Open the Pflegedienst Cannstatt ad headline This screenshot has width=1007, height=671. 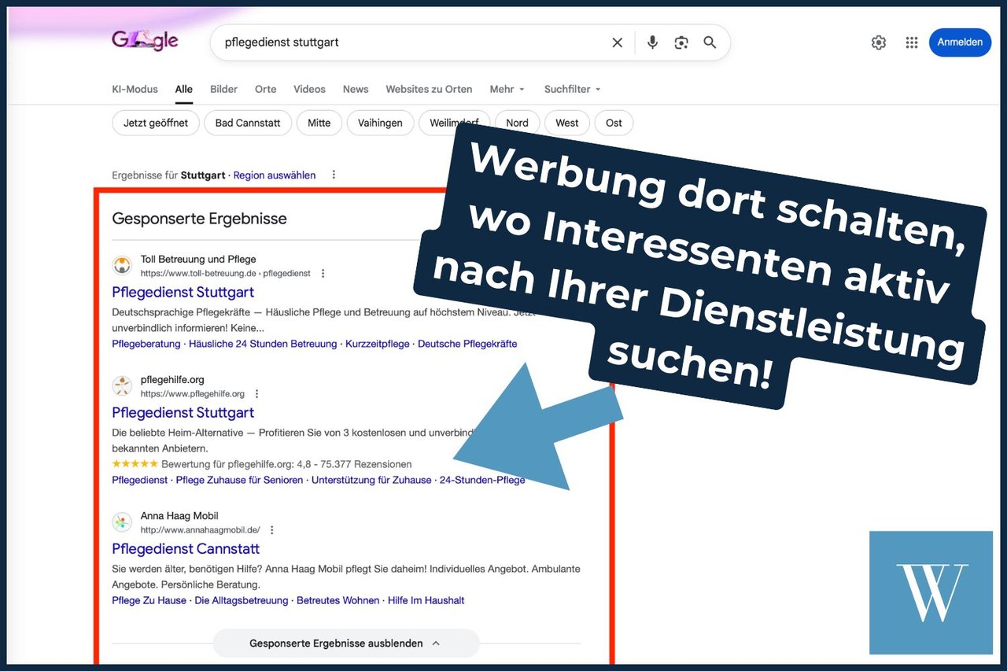[186, 548]
